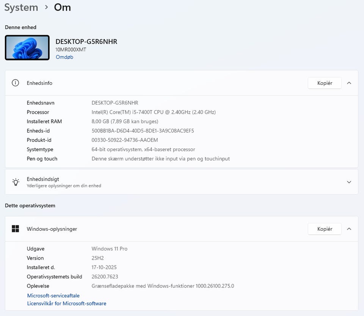This screenshot has height=316, width=364.
Task: Click the Enhedsnavn value DESKTOP-G5R6NHR
Action: click(x=115, y=103)
